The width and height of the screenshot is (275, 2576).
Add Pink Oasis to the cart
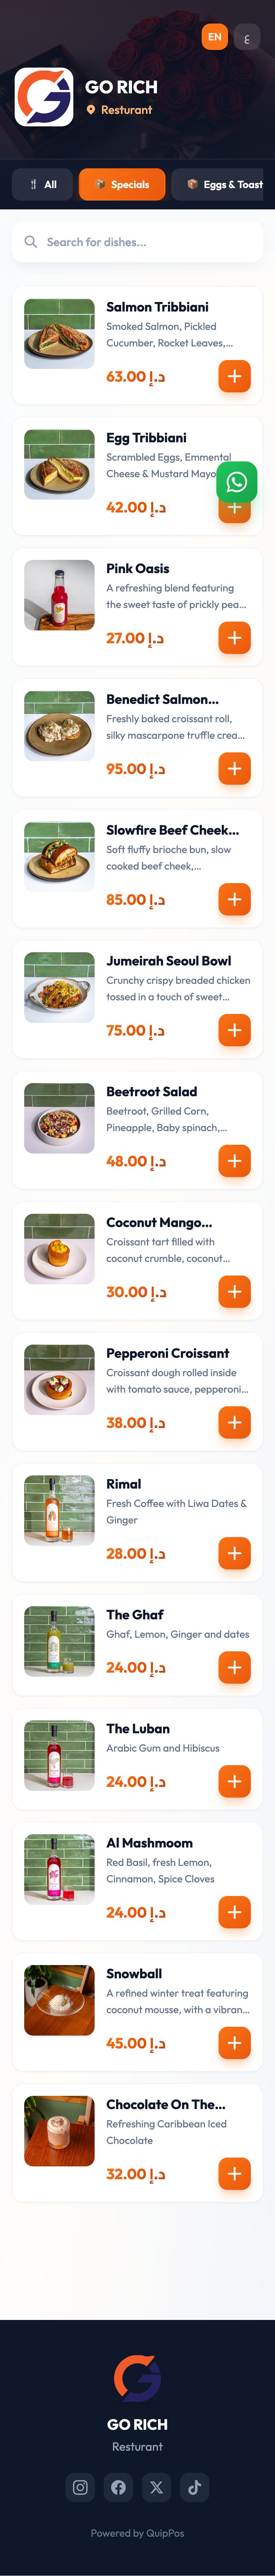click(x=234, y=638)
